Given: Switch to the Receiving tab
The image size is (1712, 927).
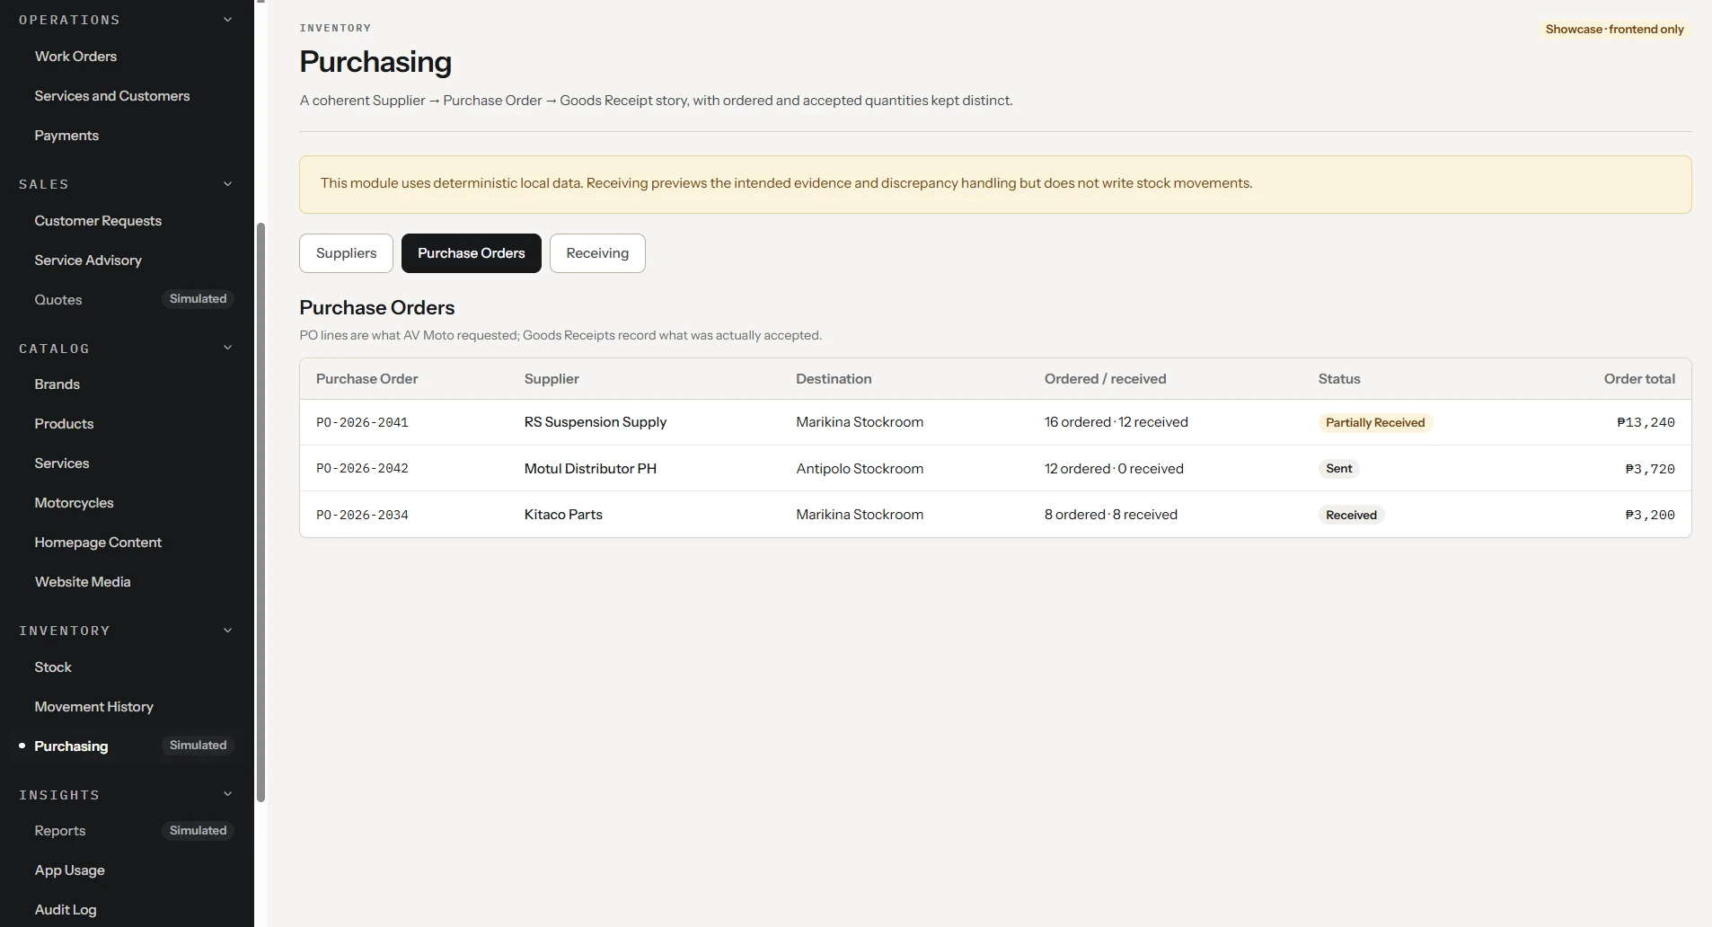Looking at the screenshot, I should click(x=597, y=253).
